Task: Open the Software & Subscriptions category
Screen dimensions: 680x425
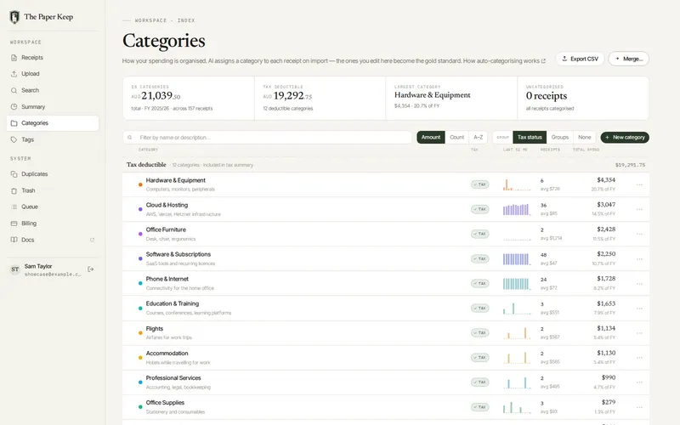Action: coord(386,259)
